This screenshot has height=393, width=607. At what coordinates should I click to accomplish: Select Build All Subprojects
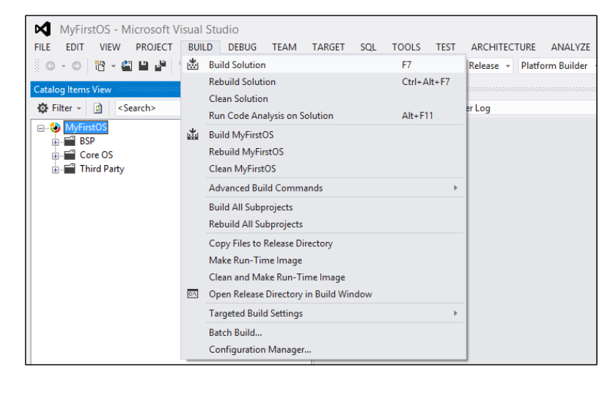point(323,207)
